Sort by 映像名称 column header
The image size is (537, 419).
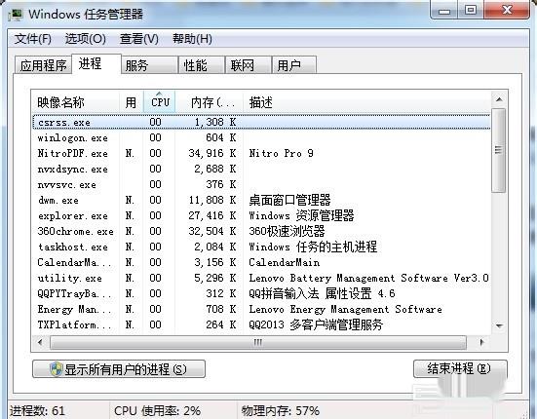point(76,102)
